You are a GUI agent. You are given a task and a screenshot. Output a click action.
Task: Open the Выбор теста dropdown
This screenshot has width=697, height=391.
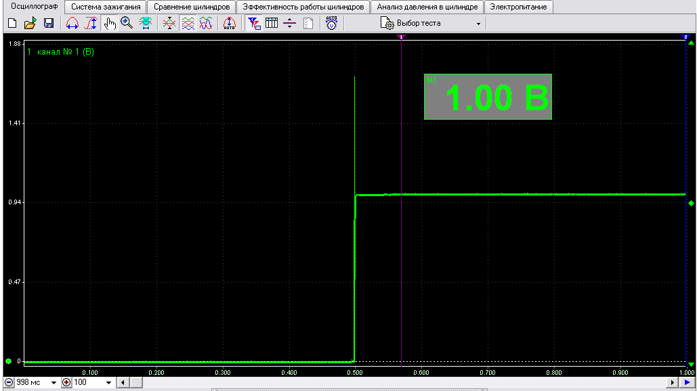(431, 23)
